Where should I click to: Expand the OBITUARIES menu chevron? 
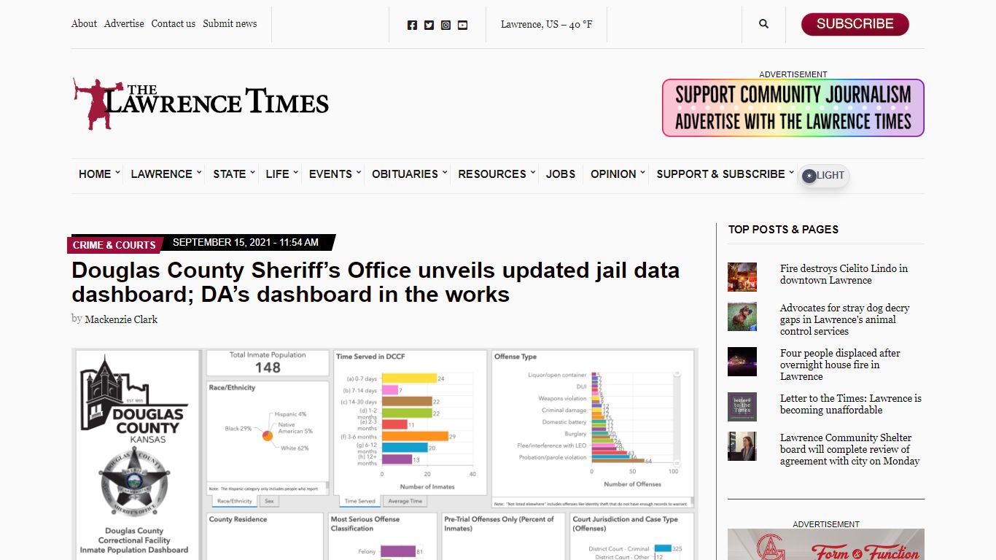pos(444,172)
